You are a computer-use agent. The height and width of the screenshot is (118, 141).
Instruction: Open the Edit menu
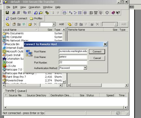(15, 7)
